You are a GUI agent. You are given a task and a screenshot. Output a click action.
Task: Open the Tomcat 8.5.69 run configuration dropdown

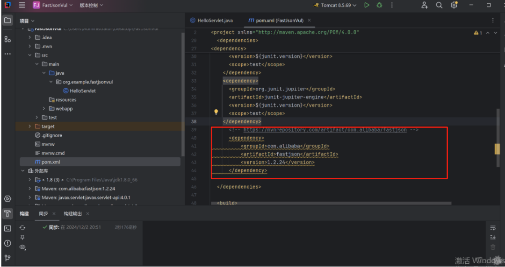point(335,5)
